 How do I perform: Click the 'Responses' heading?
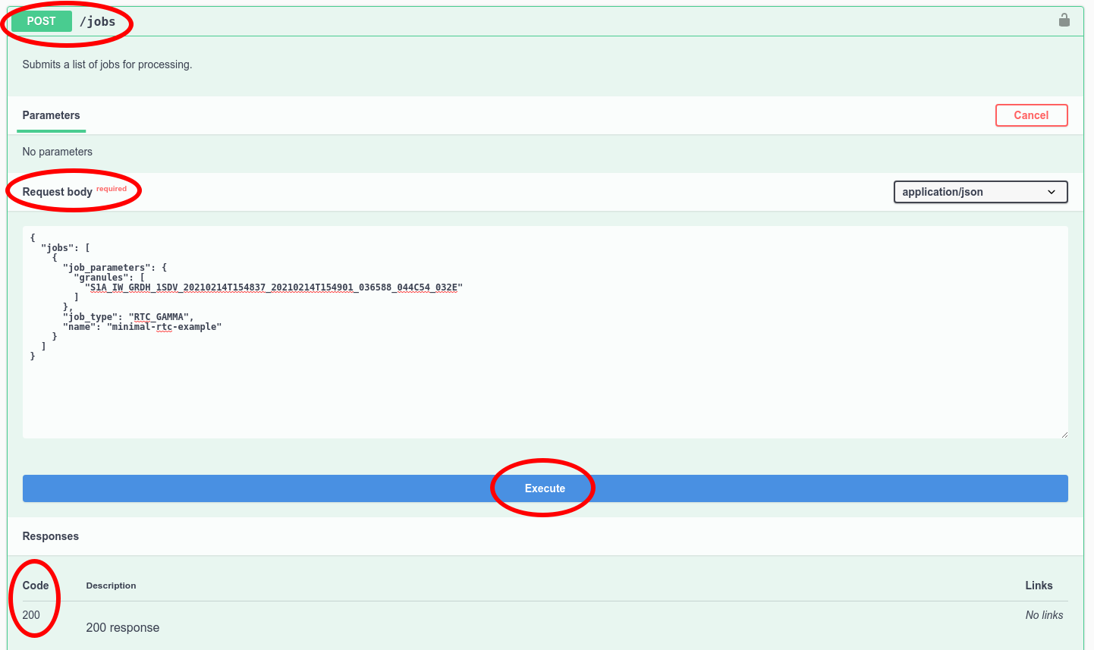click(x=51, y=536)
